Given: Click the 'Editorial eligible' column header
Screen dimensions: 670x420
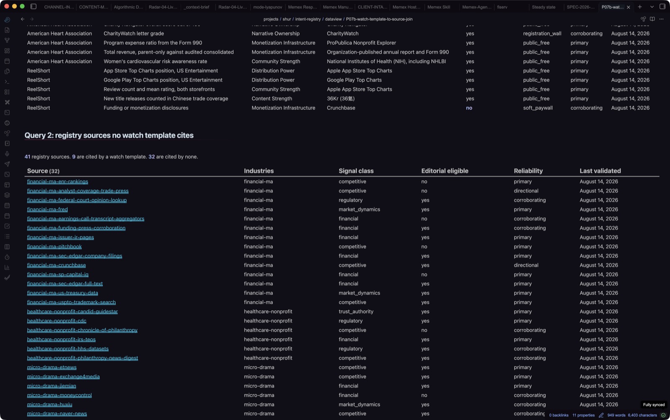Looking at the screenshot, I should pyautogui.click(x=445, y=171).
